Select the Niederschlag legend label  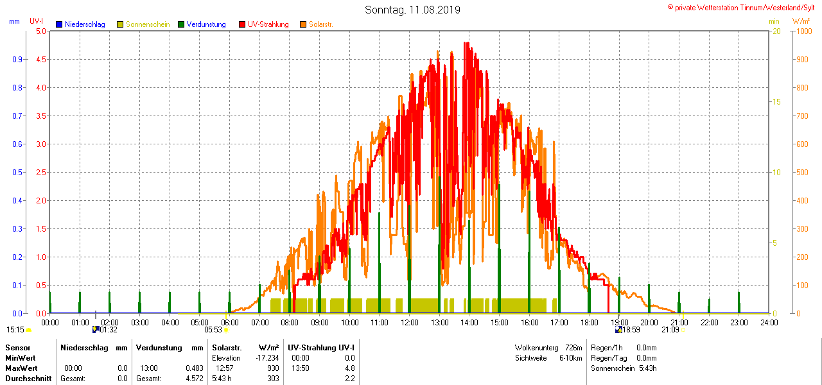pos(85,24)
